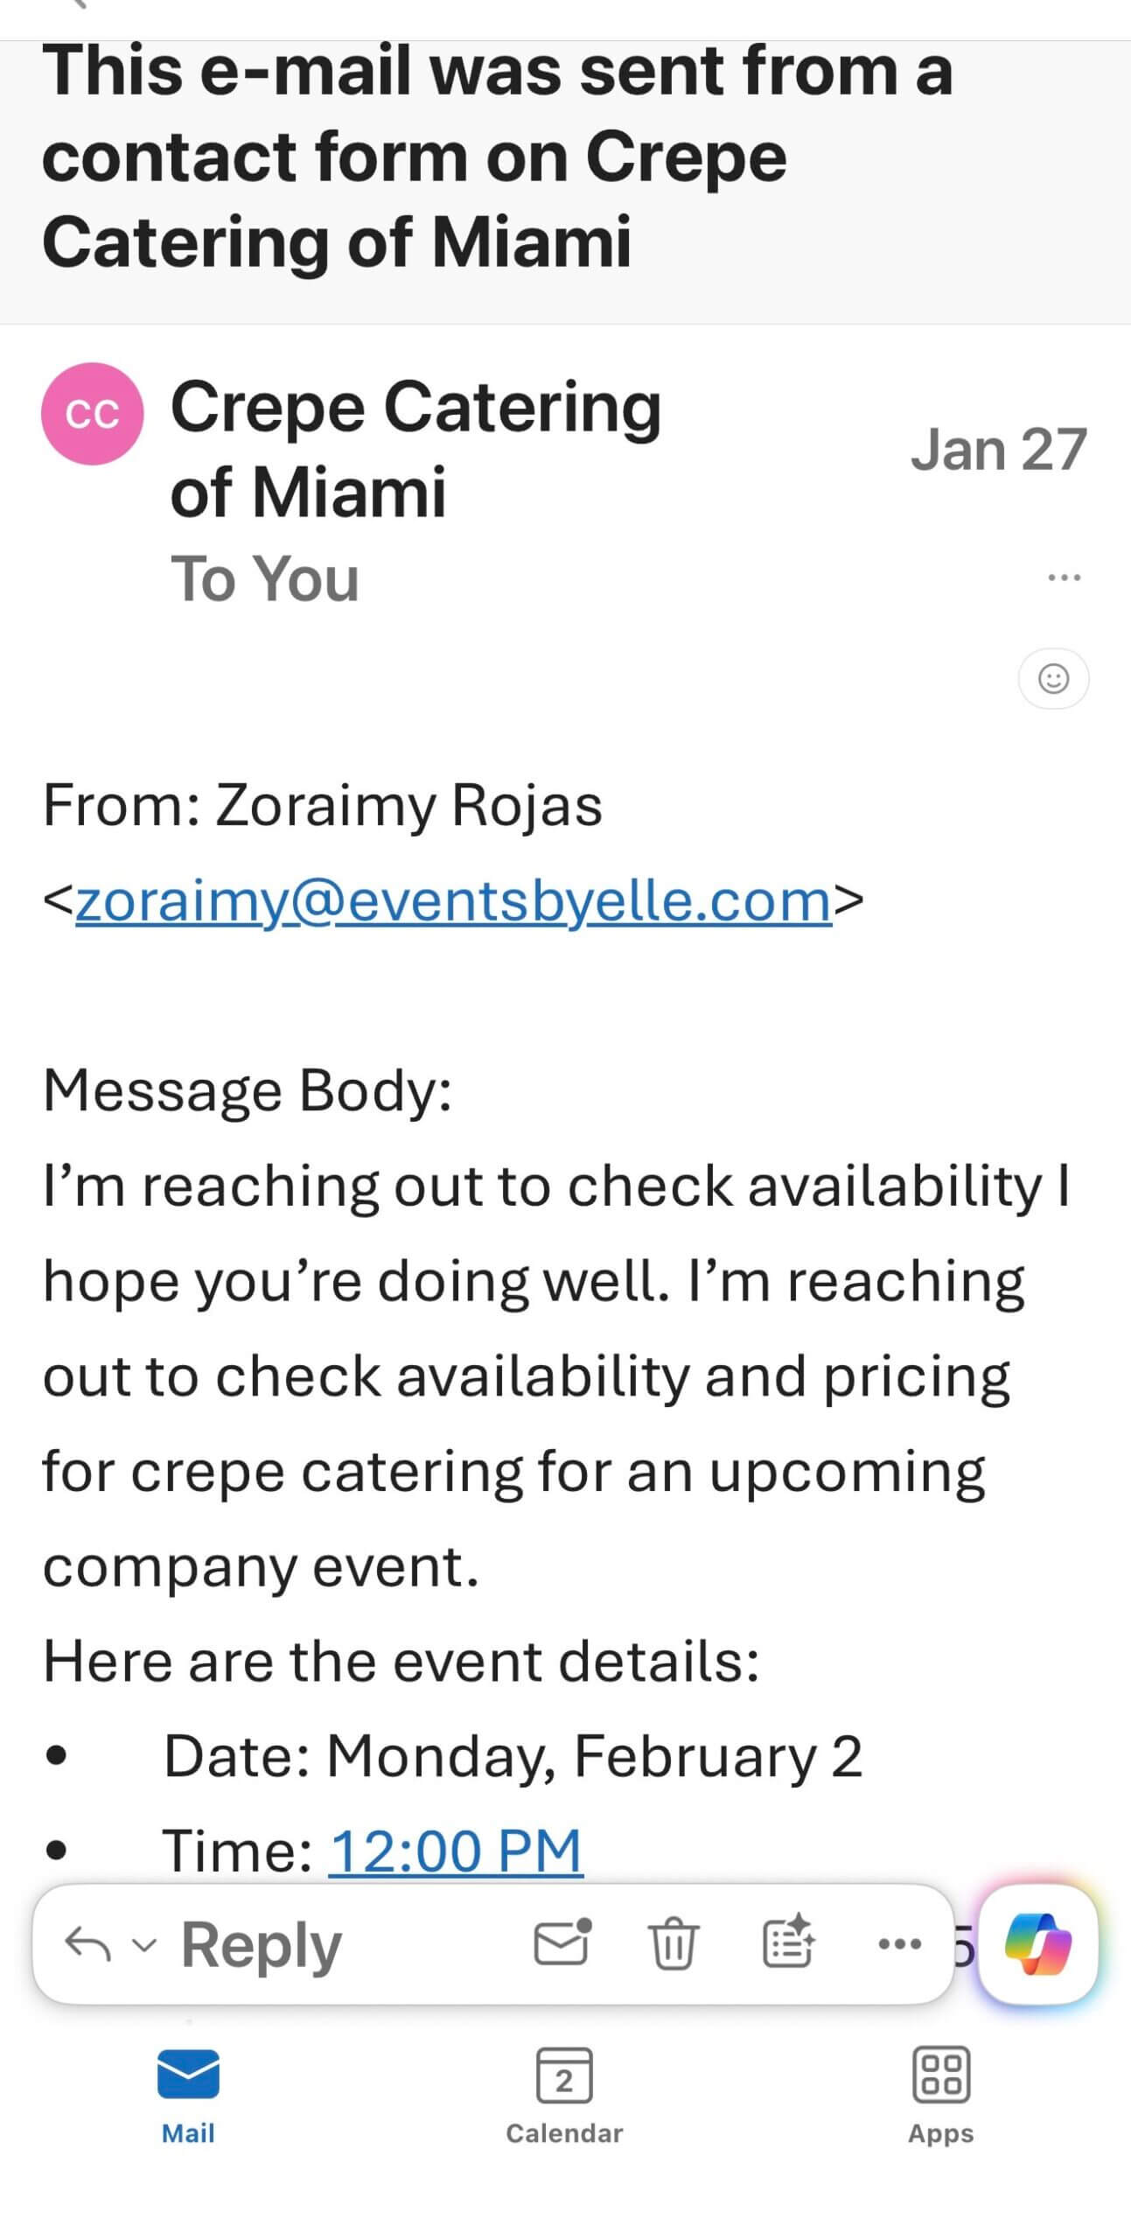1131x2240 pixels.
Task: Mark message unread via envelope icon
Action: pos(562,1942)
